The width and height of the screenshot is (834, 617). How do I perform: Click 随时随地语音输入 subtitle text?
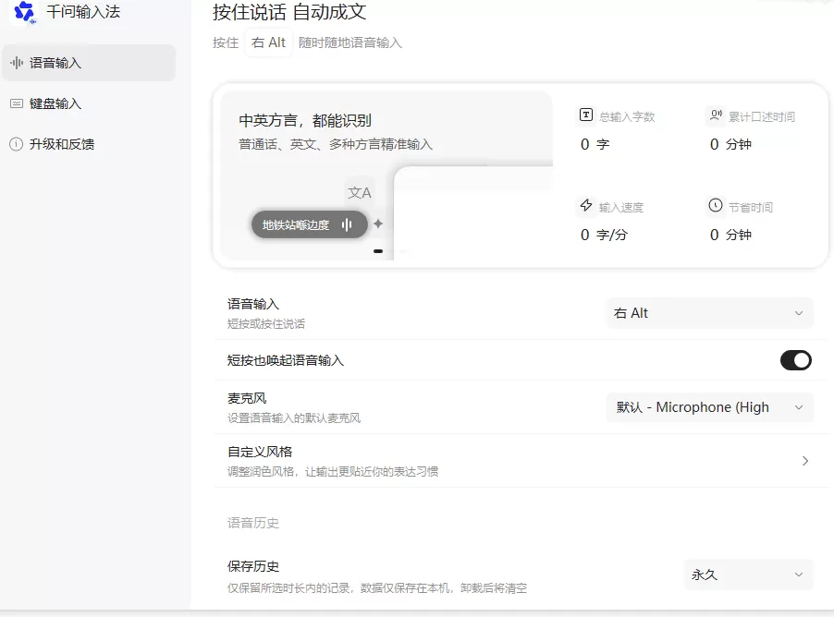click(x=350, y=42)
